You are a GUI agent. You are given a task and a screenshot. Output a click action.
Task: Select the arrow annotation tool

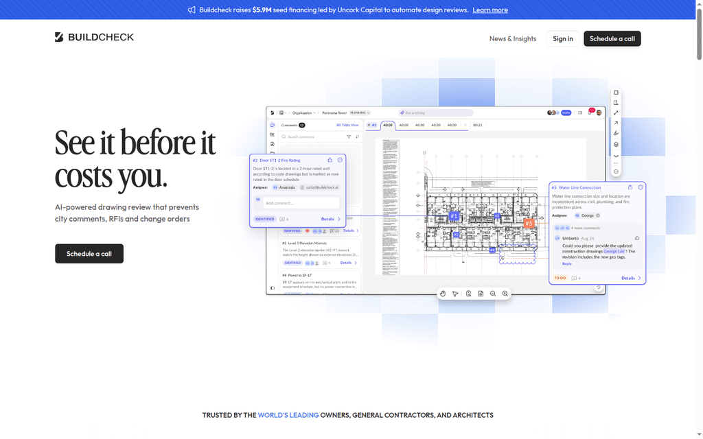coord(616,123)
